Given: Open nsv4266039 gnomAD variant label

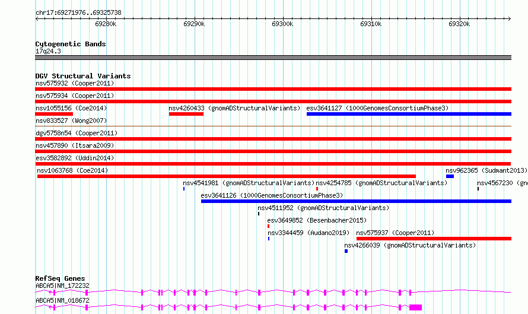Looking at the screenshot, I should [410, 245].
